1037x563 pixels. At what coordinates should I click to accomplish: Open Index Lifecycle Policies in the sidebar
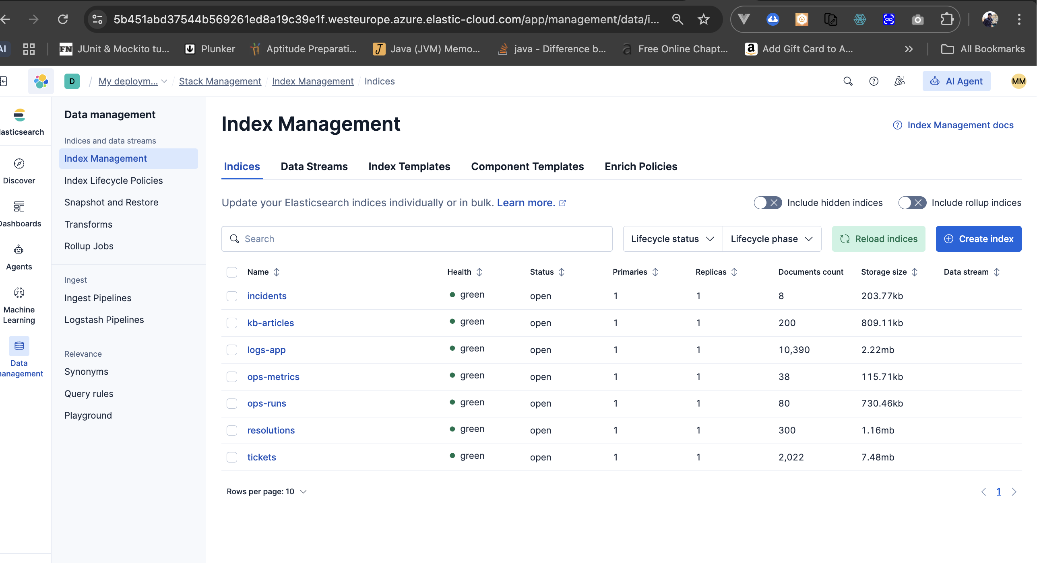tap(114, 181)
